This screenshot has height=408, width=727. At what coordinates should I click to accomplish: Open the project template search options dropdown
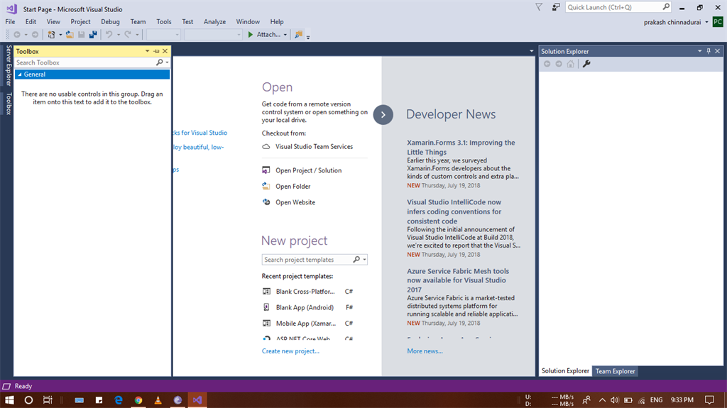coord(365,260)
